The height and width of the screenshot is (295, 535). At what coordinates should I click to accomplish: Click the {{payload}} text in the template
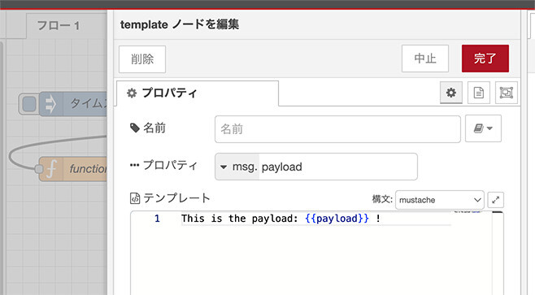[x=337, y=219]
